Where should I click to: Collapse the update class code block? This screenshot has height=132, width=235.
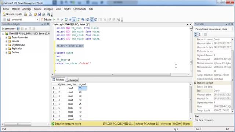[55, 53]
